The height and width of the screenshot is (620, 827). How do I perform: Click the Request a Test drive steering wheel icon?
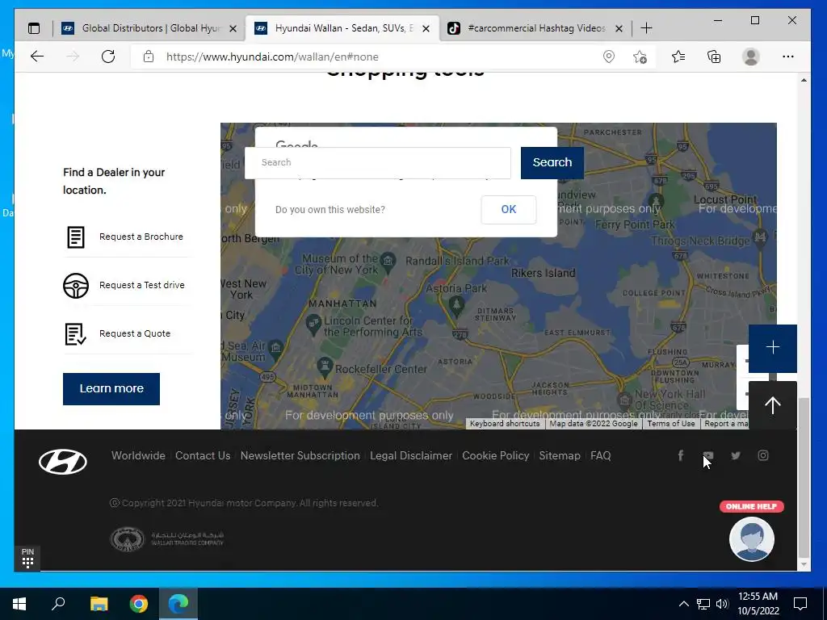tap(76, 285)
